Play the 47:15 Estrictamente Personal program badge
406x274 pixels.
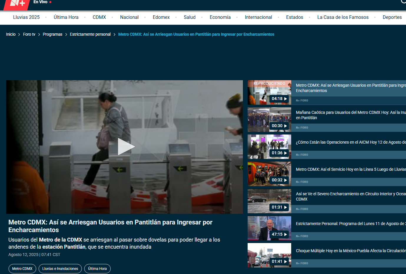coord(279,234)
